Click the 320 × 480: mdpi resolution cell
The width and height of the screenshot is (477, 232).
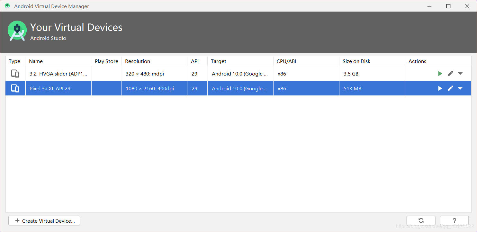point(154,74)
